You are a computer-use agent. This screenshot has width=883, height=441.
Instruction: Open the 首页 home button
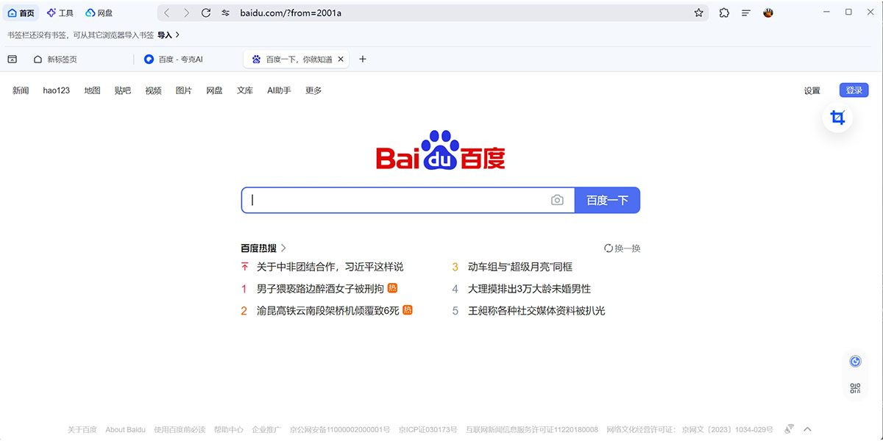(21, 12)
